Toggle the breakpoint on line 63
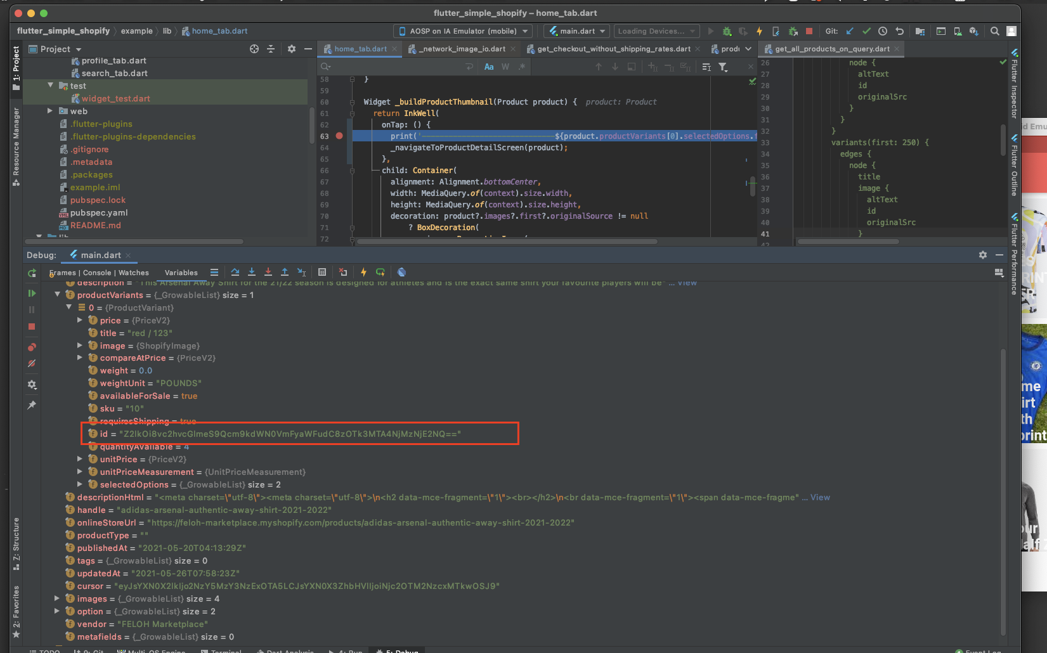This screenshot has width=1047, height=653. 339,136
